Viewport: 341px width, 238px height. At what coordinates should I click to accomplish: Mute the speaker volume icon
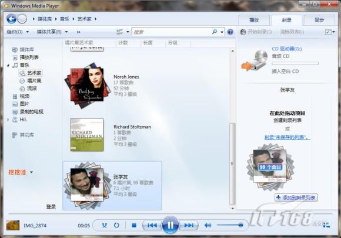coord(208,226)
